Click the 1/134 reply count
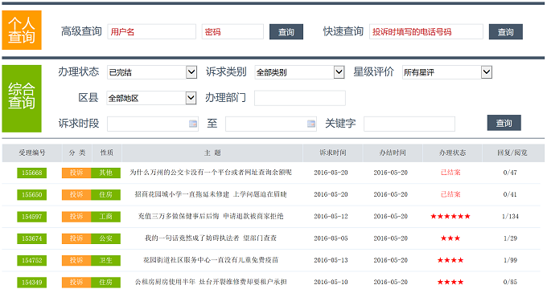Screen dimensions: 547x289 tap(510, 216)
